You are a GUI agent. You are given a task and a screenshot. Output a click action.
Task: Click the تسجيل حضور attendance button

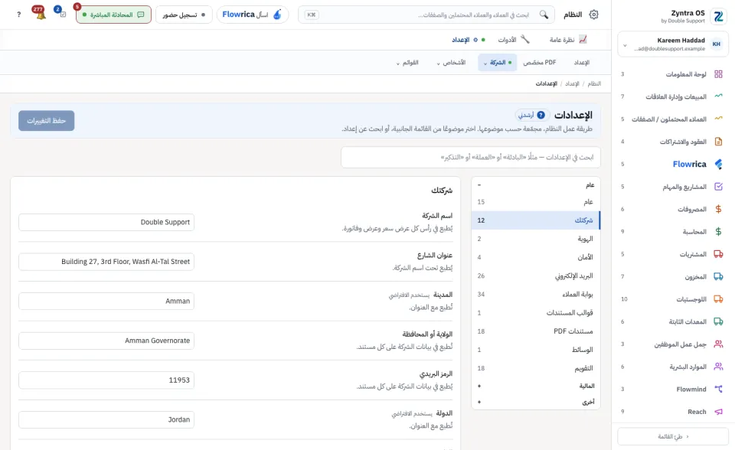(184, 15)
